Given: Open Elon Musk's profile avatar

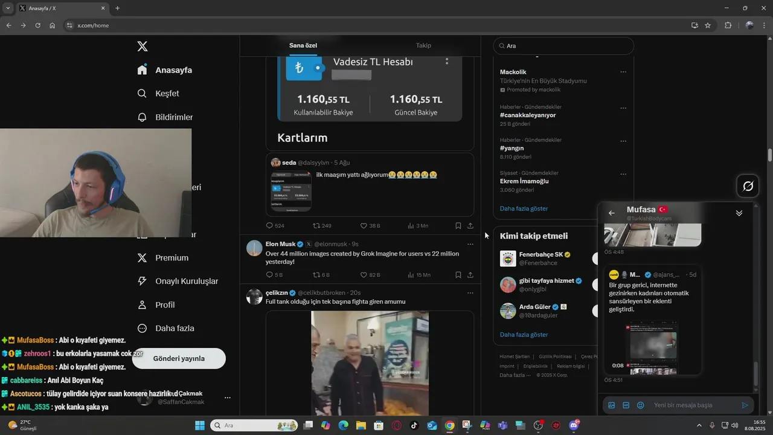Looking at the screenshot, I should [x=255, y=248].
